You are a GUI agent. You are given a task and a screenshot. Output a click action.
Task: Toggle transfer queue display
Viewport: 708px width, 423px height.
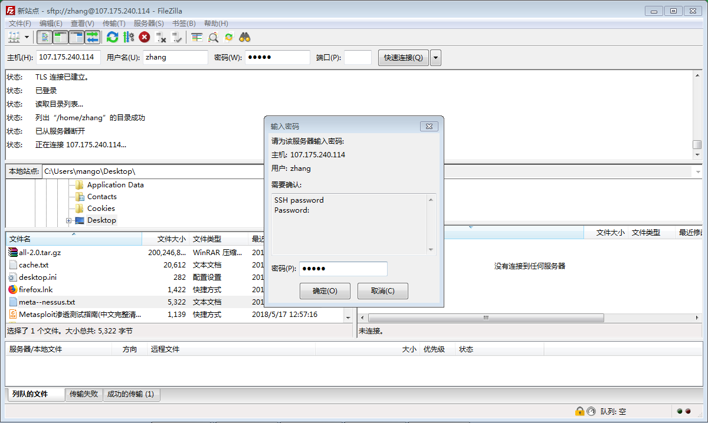[x=92, y=37]
